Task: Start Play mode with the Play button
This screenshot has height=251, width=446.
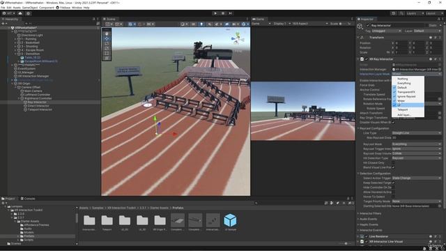Action: pyautogui.click(x=215, y=13)
